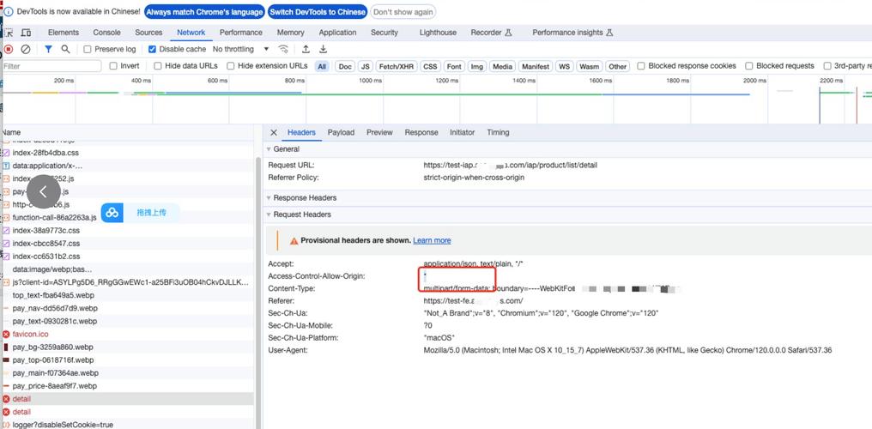Switch to the Console tab

pyautogui.click(x=106, y=33)
